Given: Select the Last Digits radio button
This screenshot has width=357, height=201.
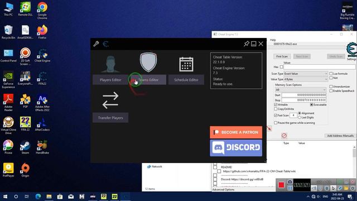Looking at the screenshot, I should pyautogui.click(x=300, y=117).
